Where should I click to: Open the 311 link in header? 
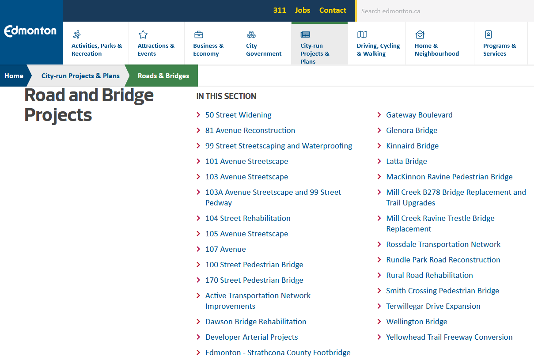coord(280,10)
